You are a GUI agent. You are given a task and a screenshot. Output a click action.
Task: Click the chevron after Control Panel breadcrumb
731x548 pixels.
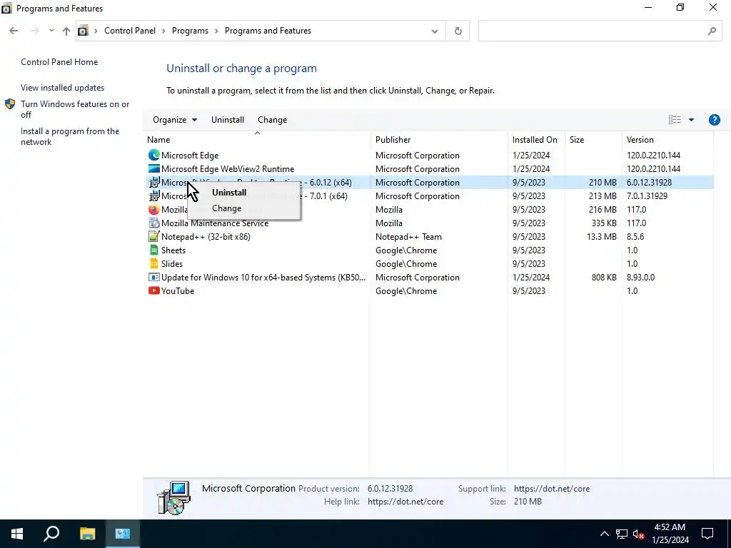163,31
